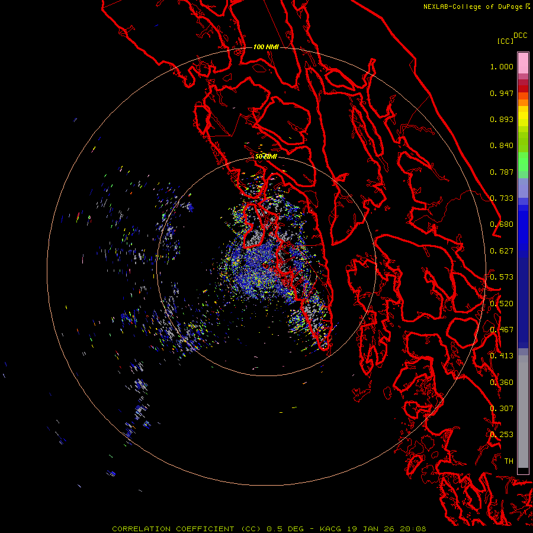Click the 1.000 value on the color scale

coord(502,66)
